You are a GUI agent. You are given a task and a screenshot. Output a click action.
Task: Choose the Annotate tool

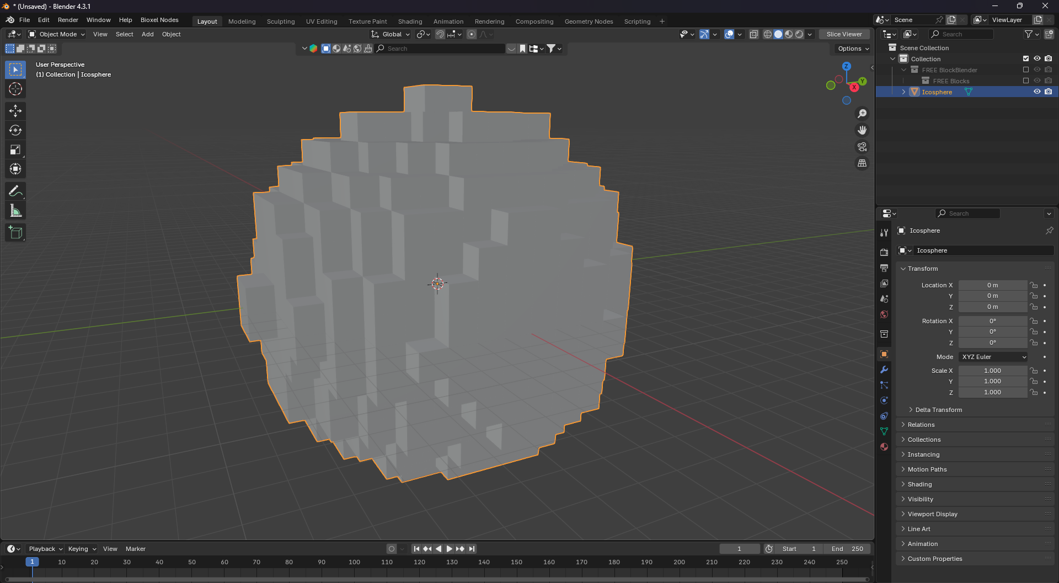tap(15, 191)
